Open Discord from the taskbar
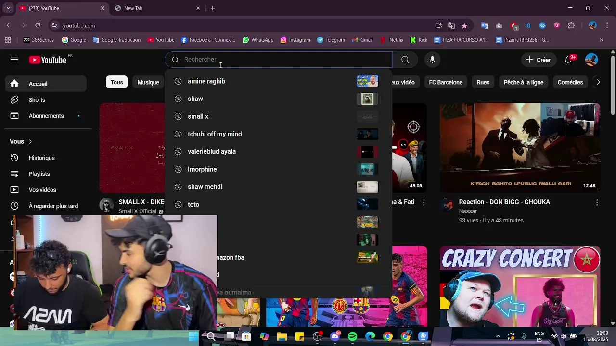The height and width of the screenshot is (346, 616). click(x=335, y=336)
